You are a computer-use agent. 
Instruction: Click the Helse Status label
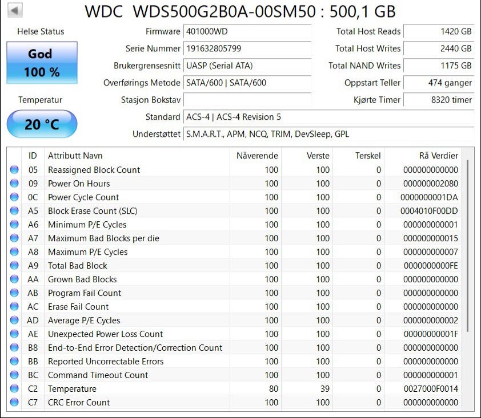tap(41, 31)
